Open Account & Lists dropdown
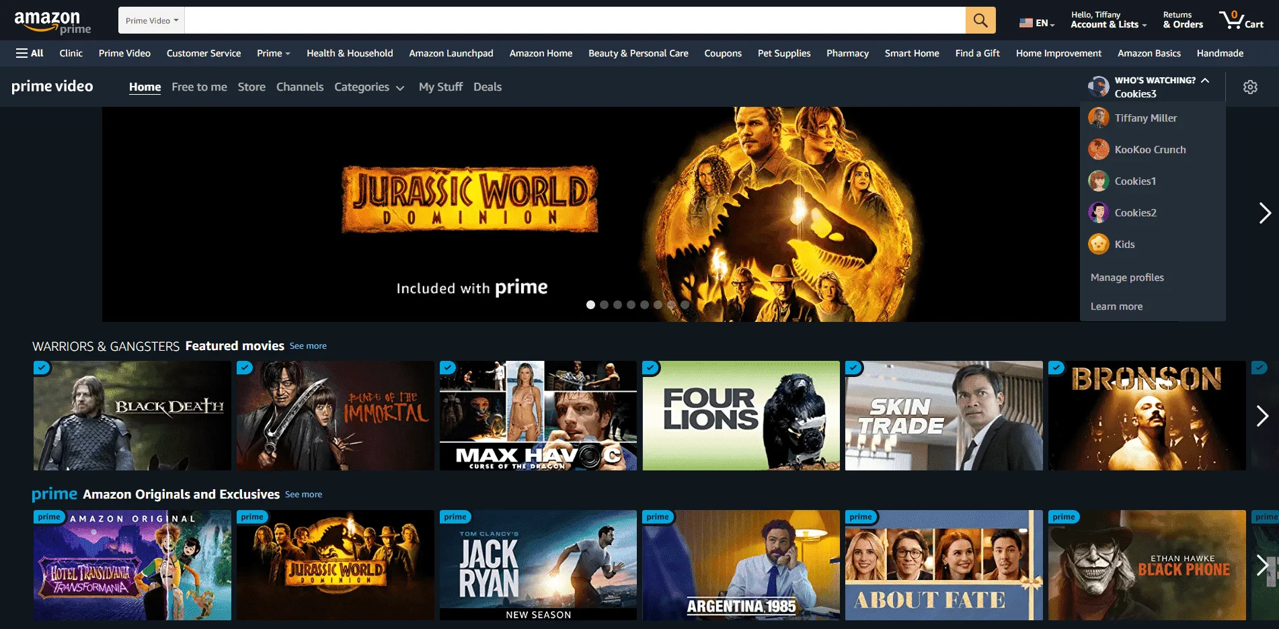The width and height of the screenshot is (1279, 629). tap(1108, 20)
